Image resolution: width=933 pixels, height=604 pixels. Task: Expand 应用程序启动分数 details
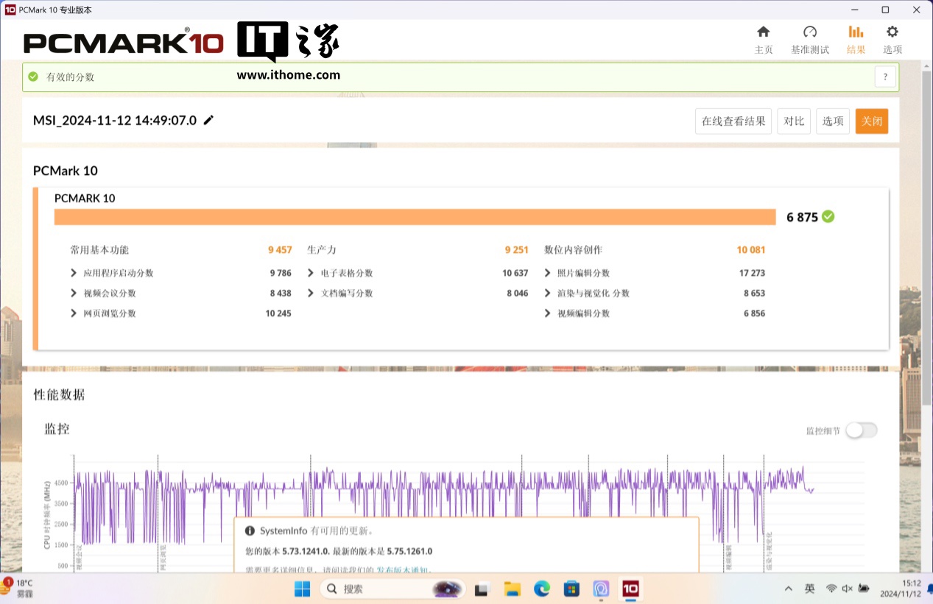tap(74, 273)
